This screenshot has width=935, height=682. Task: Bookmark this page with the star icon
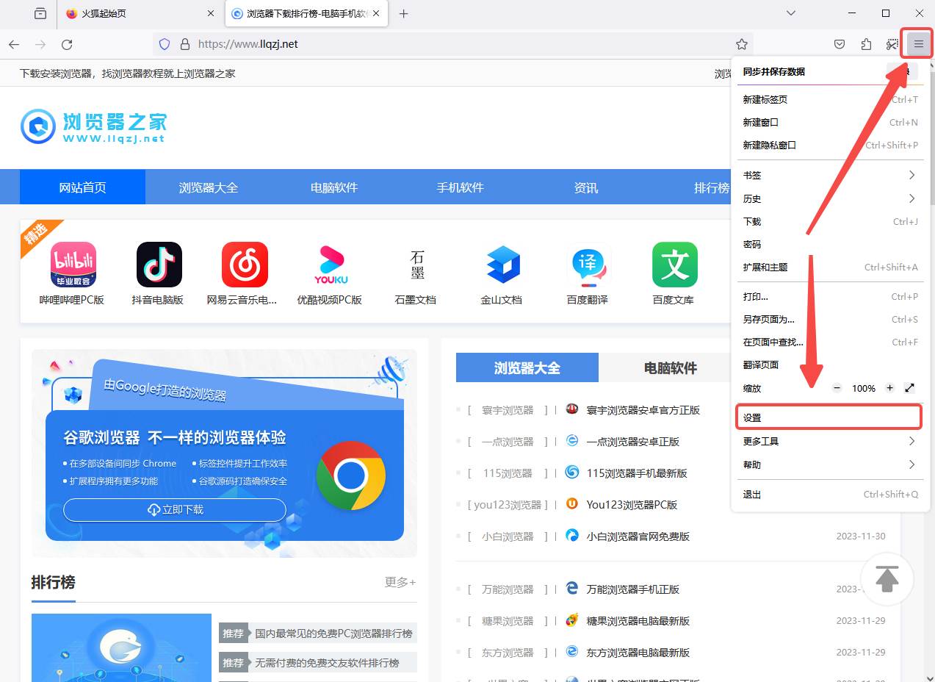coord(742,44)
